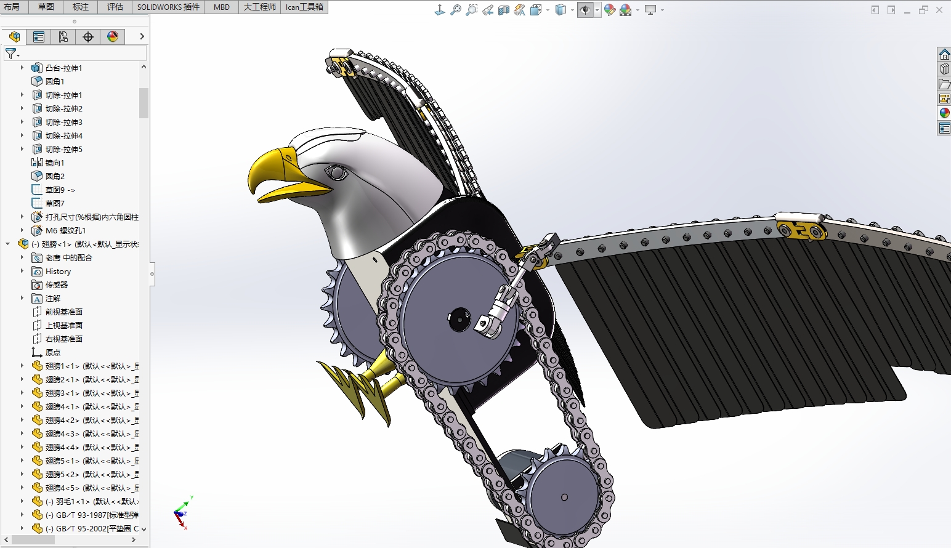Viewport: 951px width, 548px height.
Task: Click the Display Style cube icon
Action: [x=560, y=10]
